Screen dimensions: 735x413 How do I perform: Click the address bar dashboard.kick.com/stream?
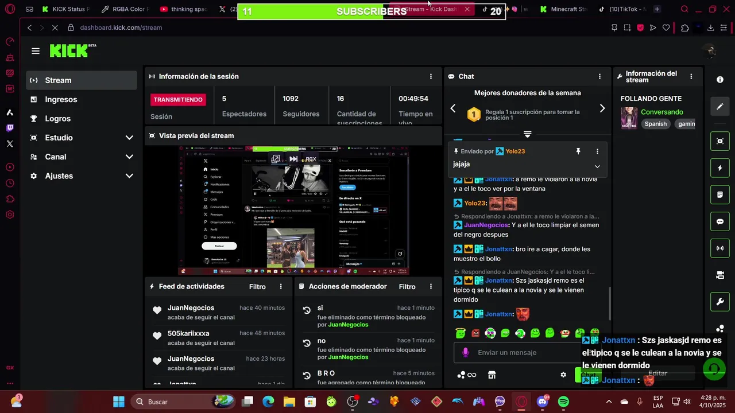pyautogui.click(x=121, y=28)
